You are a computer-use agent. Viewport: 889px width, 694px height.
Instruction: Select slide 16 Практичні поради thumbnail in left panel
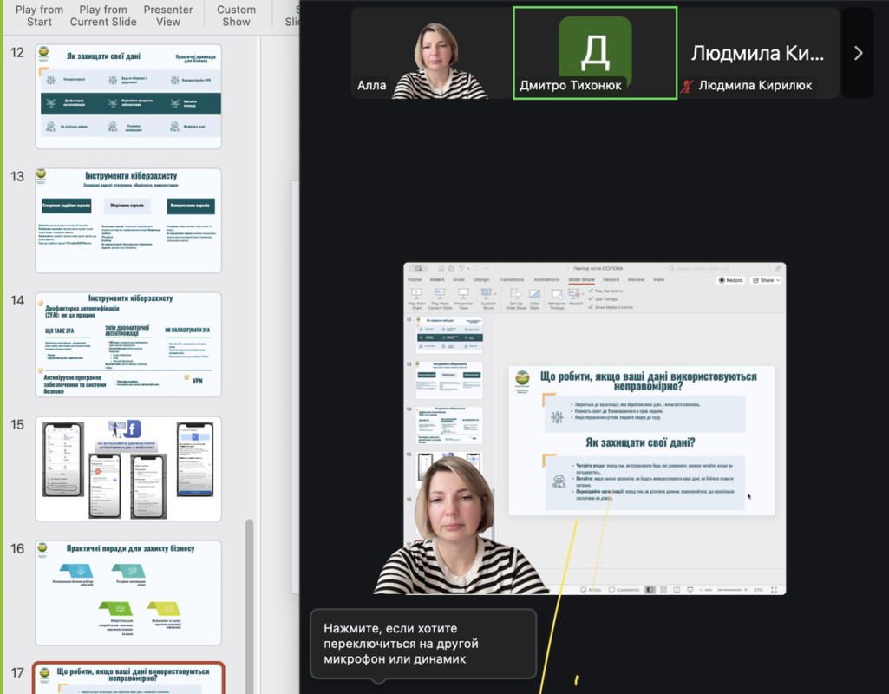coord(128,593)
